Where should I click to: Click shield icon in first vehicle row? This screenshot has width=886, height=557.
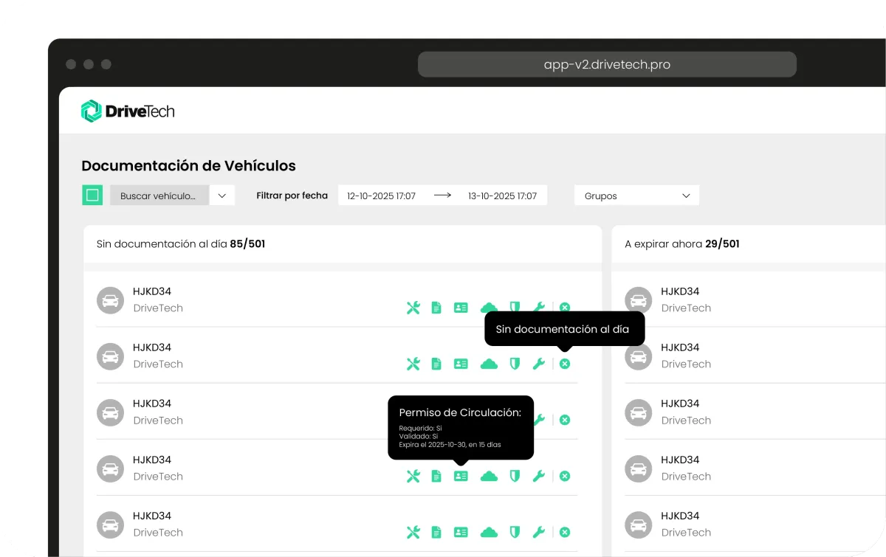(515, 308)
